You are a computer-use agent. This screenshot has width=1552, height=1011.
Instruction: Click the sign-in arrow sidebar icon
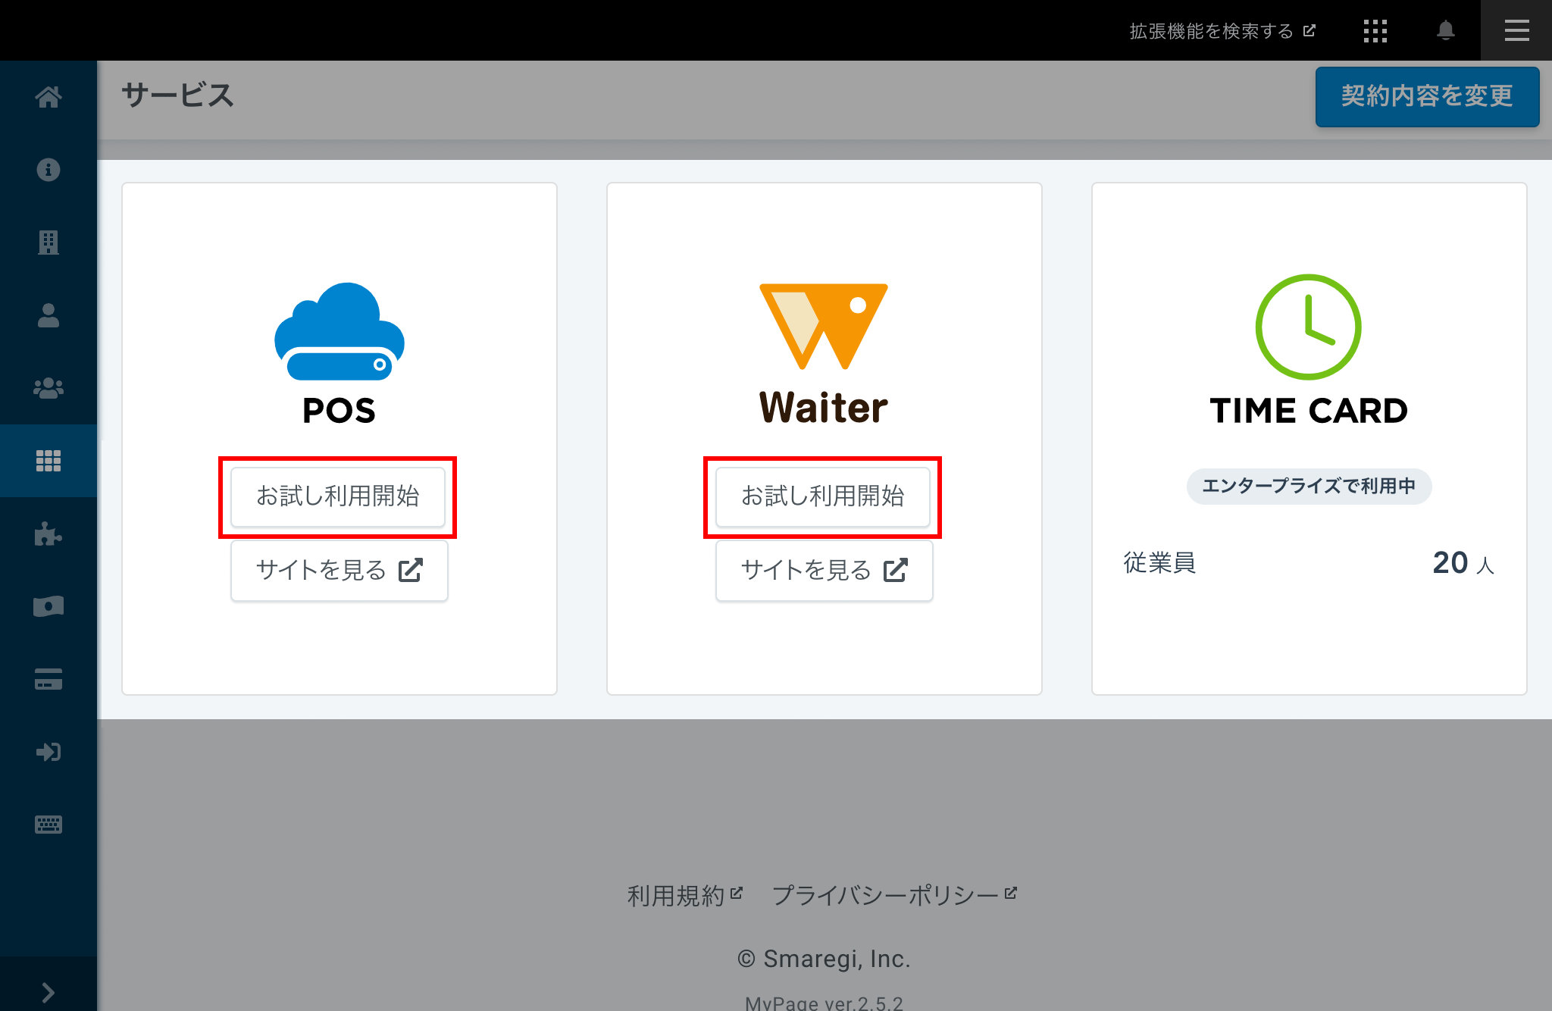coord(48,752)
